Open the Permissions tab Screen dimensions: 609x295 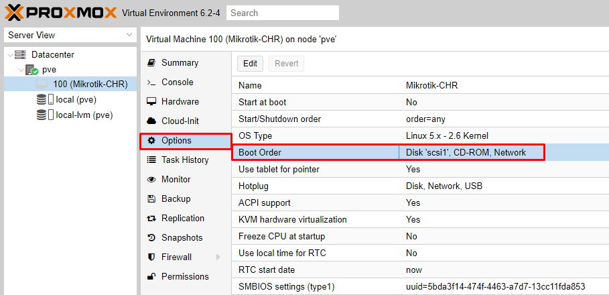click(186, 277)
